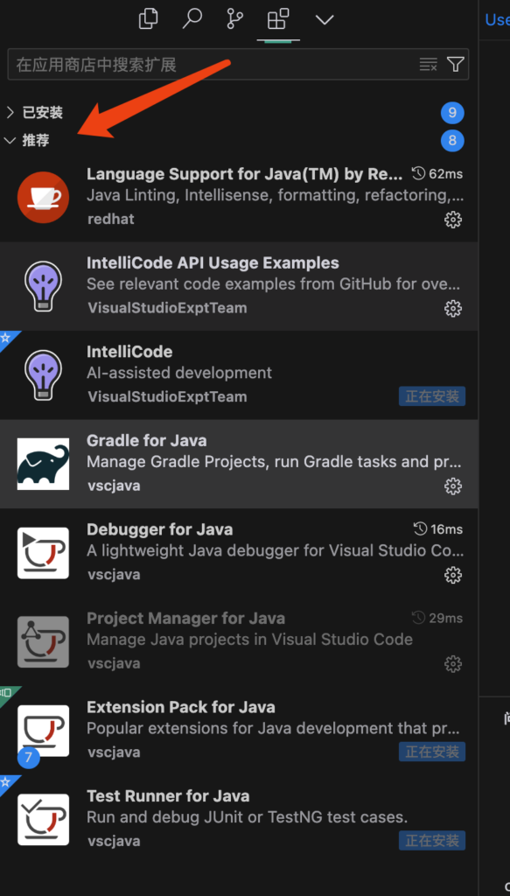Open the Explorer files view icon
The height and width of the screenshot is (896, 510).
coord(148,19)
